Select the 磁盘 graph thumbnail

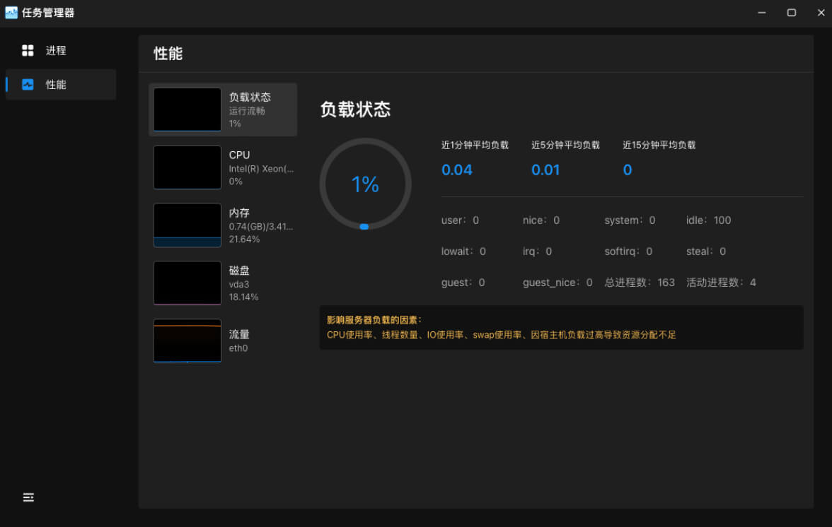[x=187, y=283]
